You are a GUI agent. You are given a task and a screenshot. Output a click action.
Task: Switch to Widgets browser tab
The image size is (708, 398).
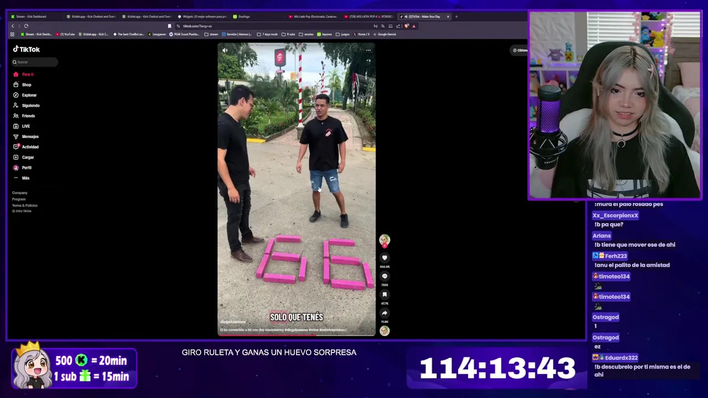[202, 17]
